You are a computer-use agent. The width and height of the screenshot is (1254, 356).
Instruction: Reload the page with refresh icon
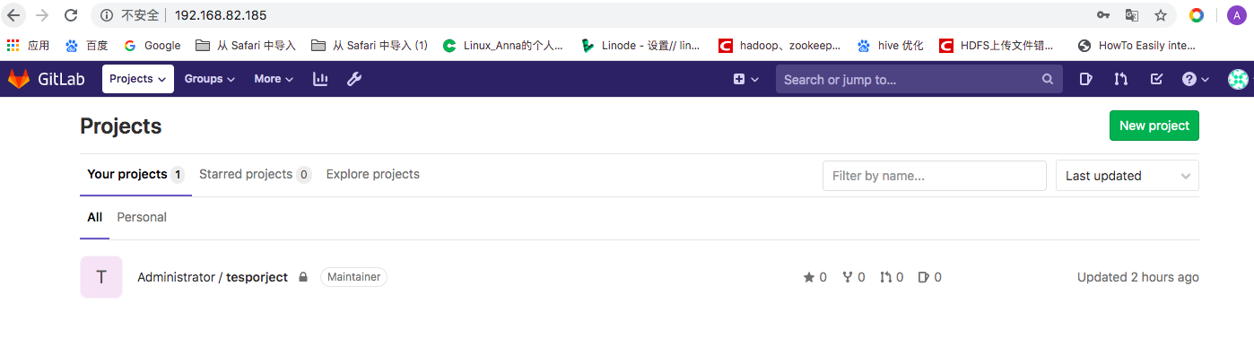71,15
